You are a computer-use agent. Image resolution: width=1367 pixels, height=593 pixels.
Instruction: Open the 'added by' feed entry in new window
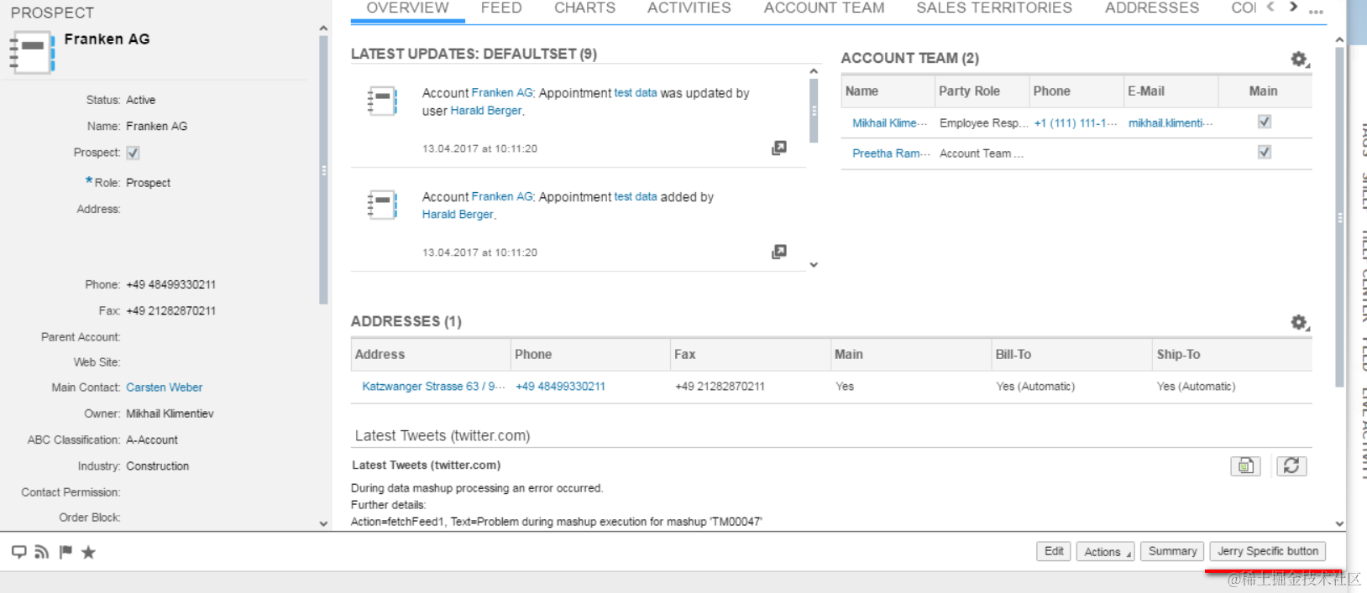[x=779, y=252]
